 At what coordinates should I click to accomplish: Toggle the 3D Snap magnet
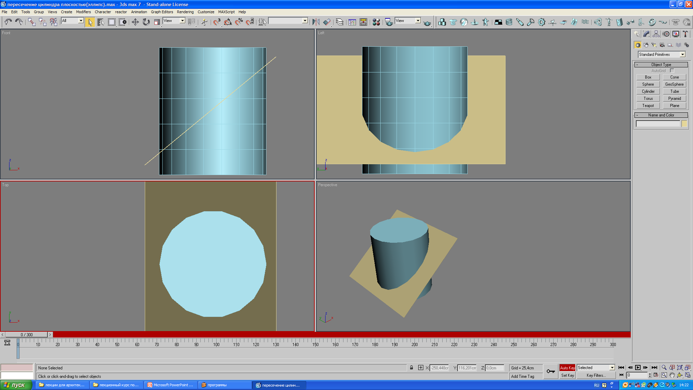(x=217, y=22)
